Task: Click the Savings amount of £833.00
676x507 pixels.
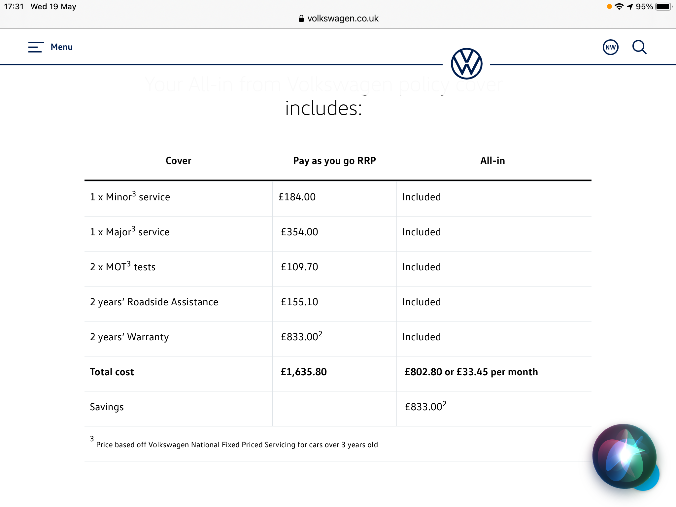Action: 424,407
